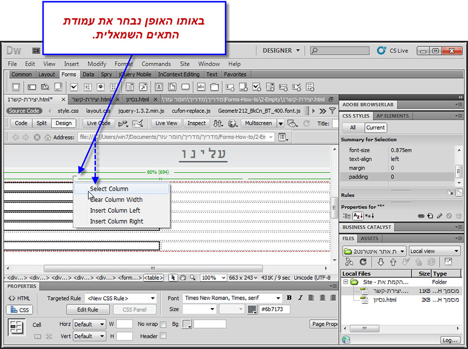Open the Targeted Rule dropdown
The width and height of the screenshot is (468, 349).
click(121, 298)
